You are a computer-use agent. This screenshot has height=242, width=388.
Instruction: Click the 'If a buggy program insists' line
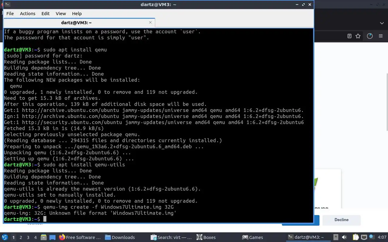click(102, 31)
